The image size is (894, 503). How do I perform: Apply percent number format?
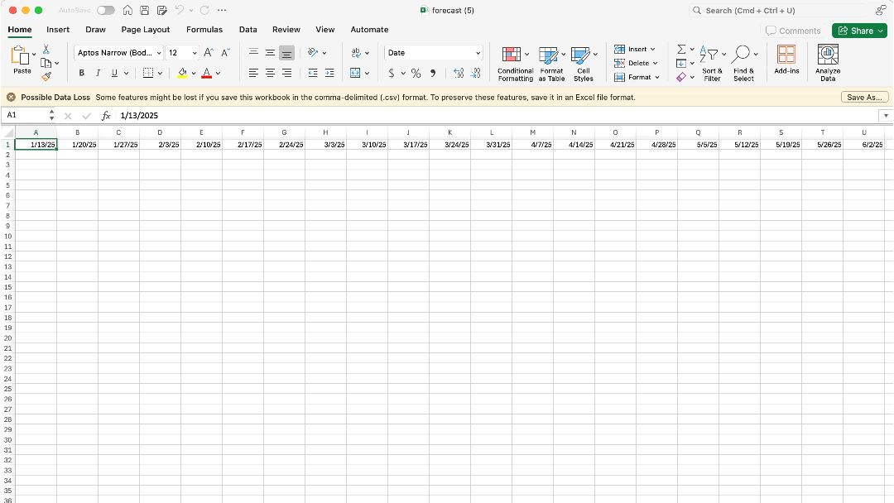pos(416,73)
